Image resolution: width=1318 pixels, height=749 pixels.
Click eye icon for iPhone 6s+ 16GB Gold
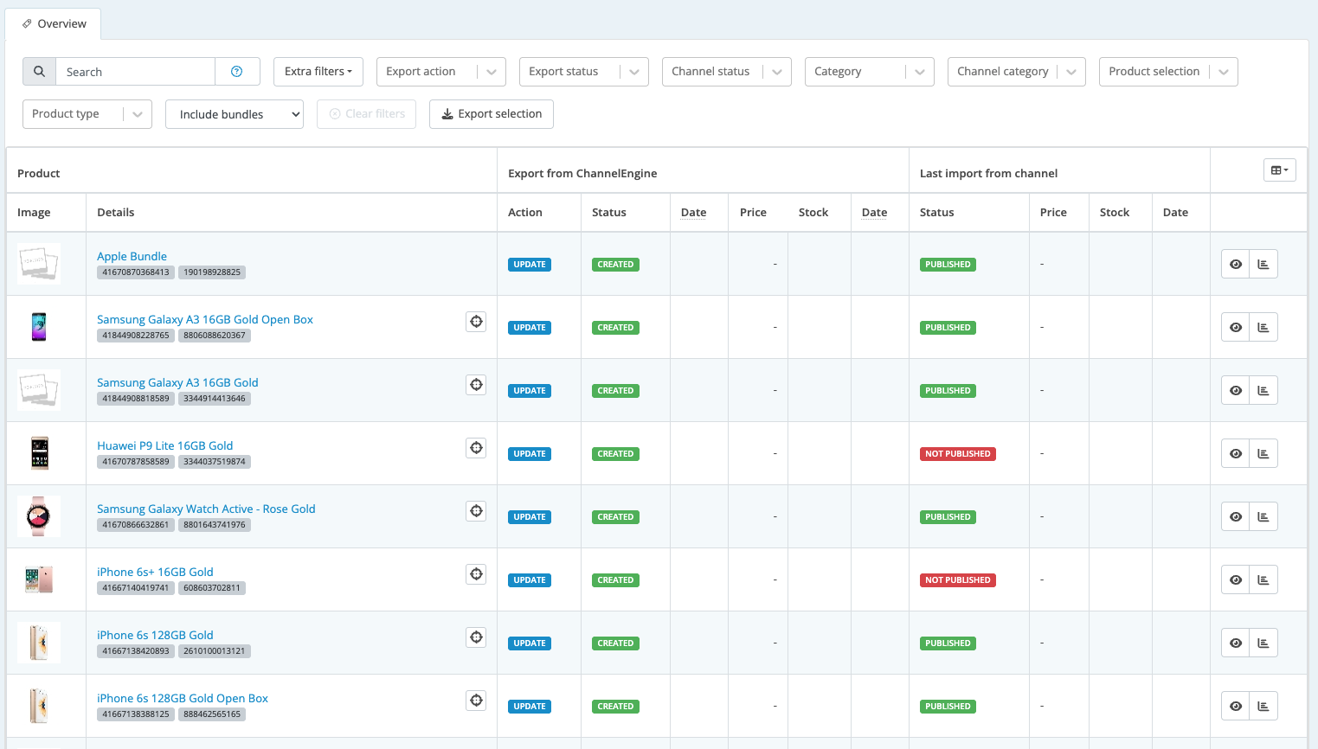(1236, 579)
